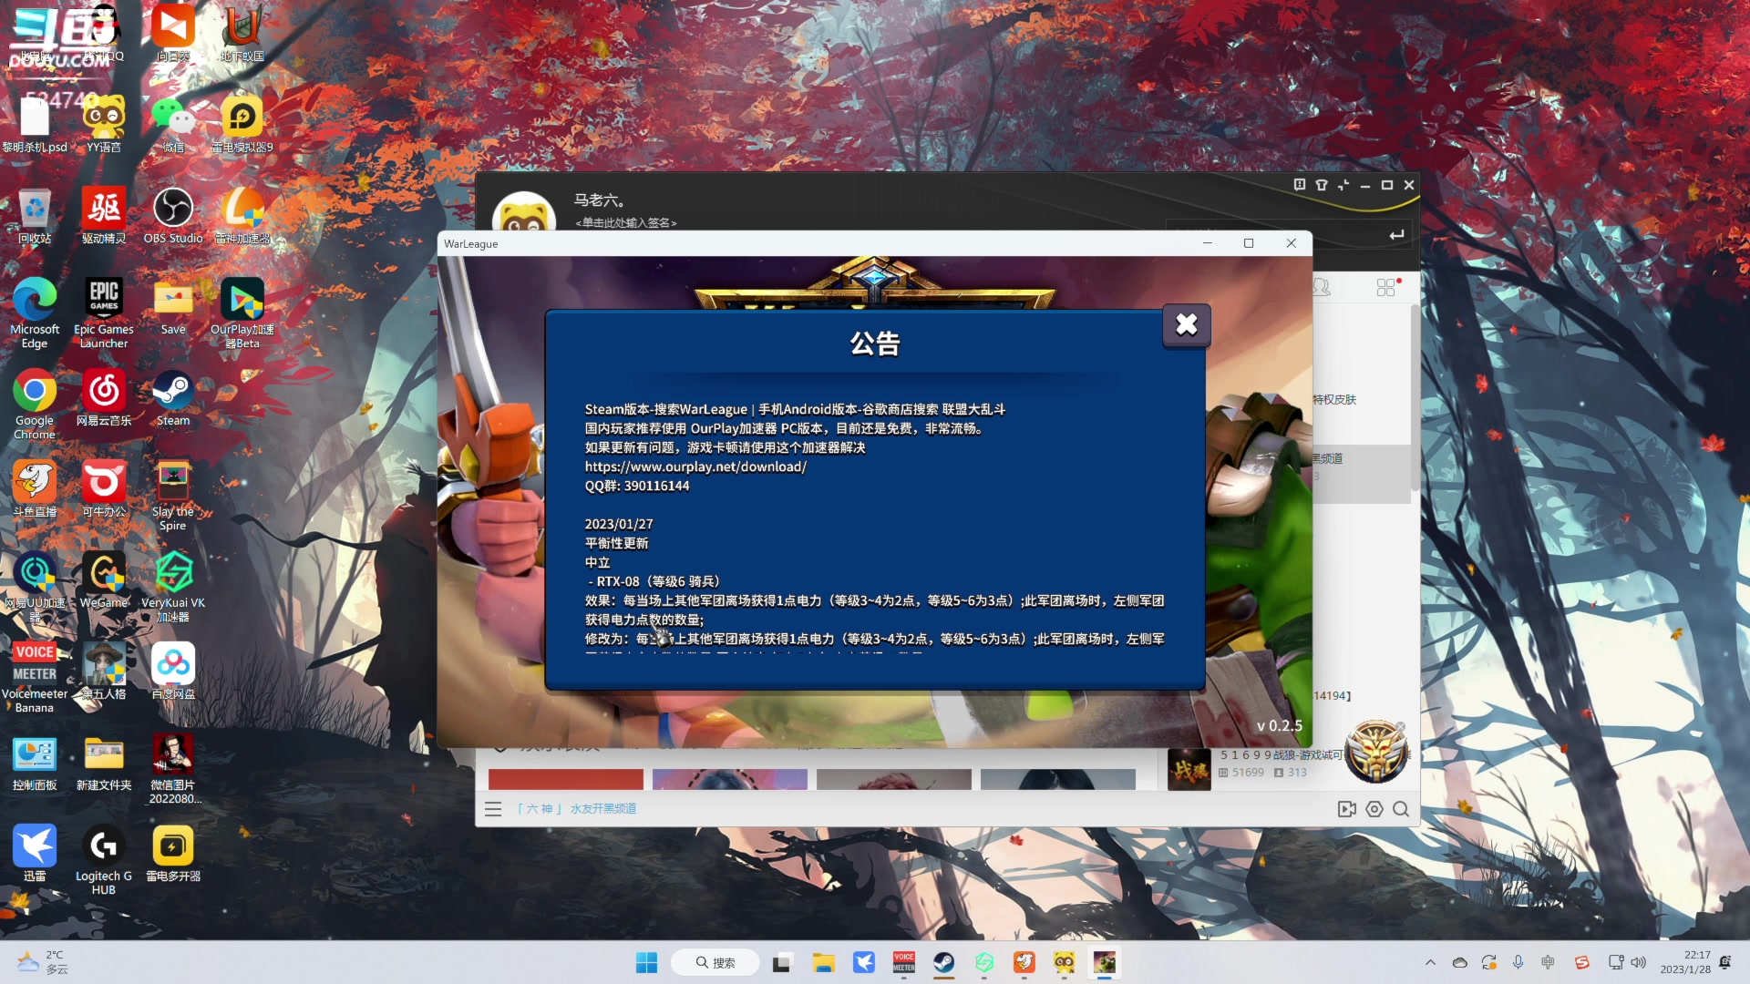Edit YY signature field 单击此处输入签名

[x=626, y=223]
